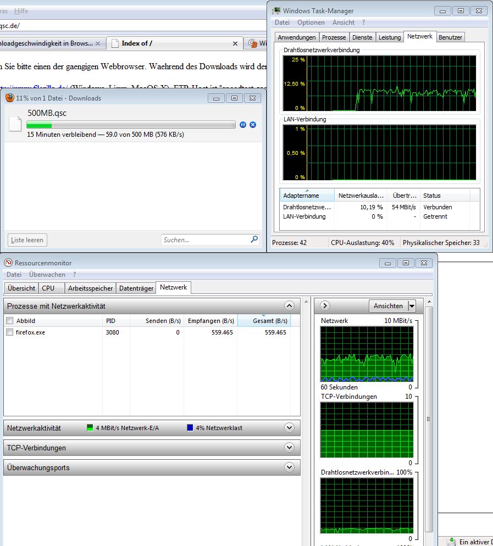The height and width of the screenshot is (546, 493).
Task: Collapse Prozesse mit Netzwerkaktivität section
Action: point(289,306)
